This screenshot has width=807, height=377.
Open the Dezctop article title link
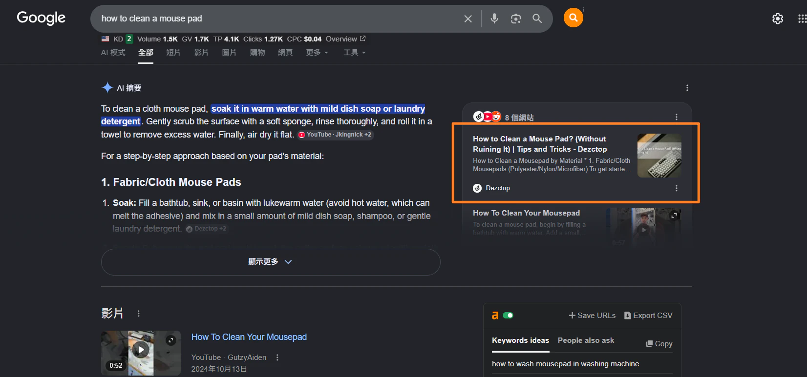[x=540, y=144]
